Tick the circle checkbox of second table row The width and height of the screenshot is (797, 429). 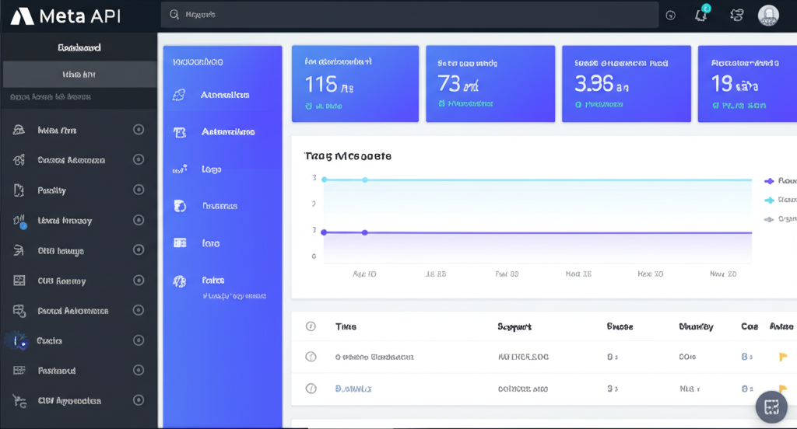(311, 388)
